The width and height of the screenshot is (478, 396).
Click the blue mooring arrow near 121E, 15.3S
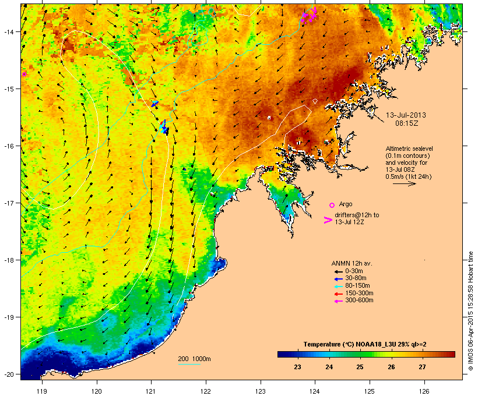[x=154, y=104]
